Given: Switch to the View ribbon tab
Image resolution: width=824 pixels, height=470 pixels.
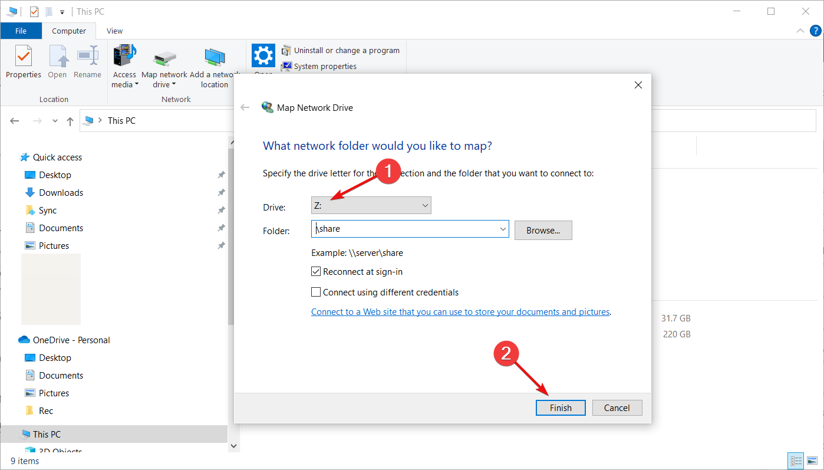Looking at the screenshot, I should click(x=115, y=31).
